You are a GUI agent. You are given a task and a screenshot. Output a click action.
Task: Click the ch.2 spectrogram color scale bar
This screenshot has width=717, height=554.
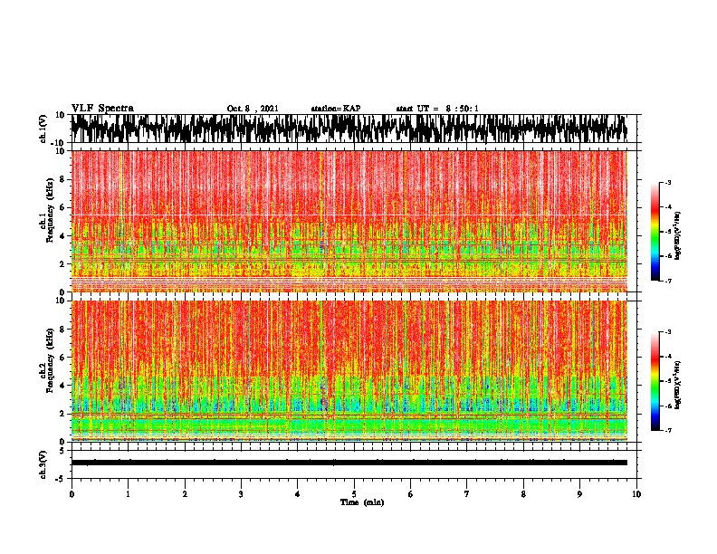click(655, 381)
